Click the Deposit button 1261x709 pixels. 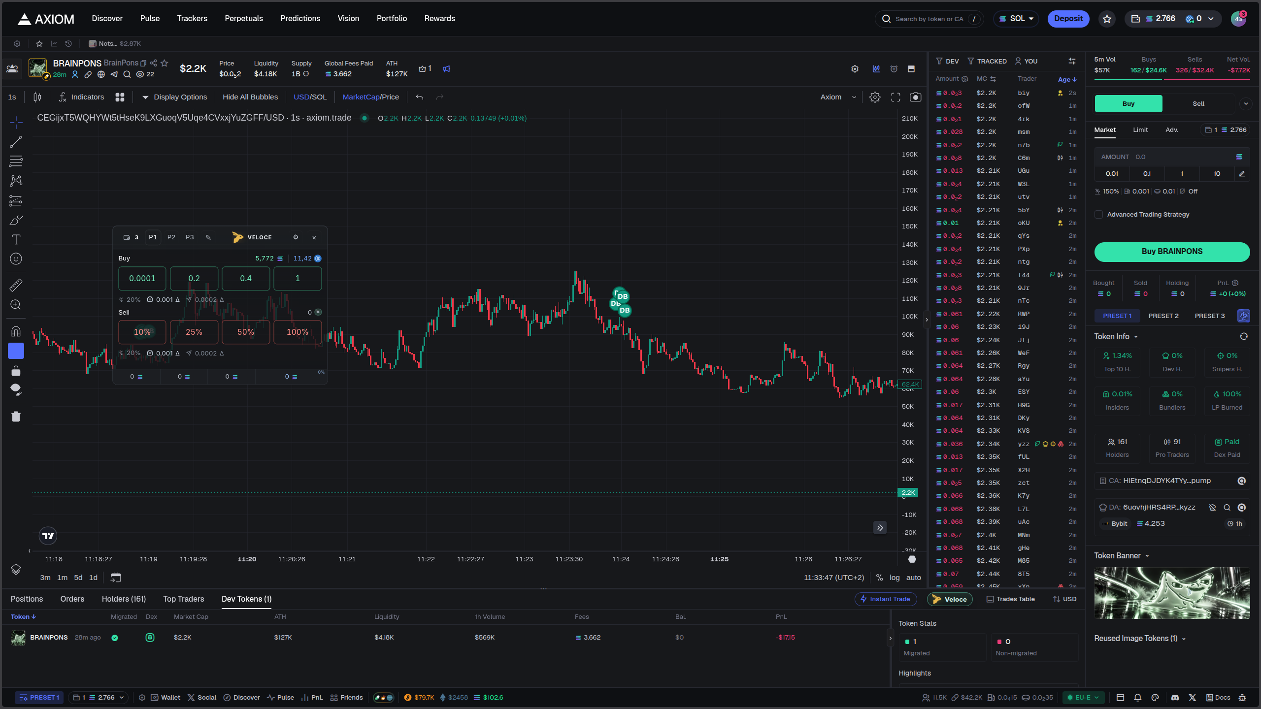coord(1068,19)
